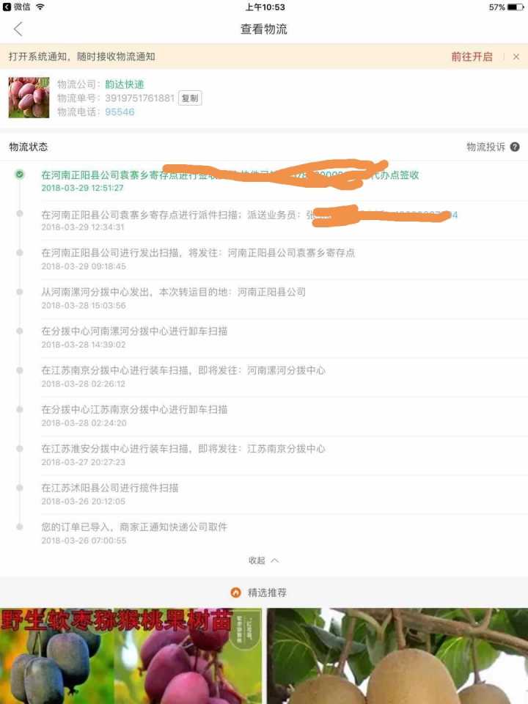528x704 pixels.
Task: Tap the orange flame 精选推荐 icon
Action: (235, 593)
